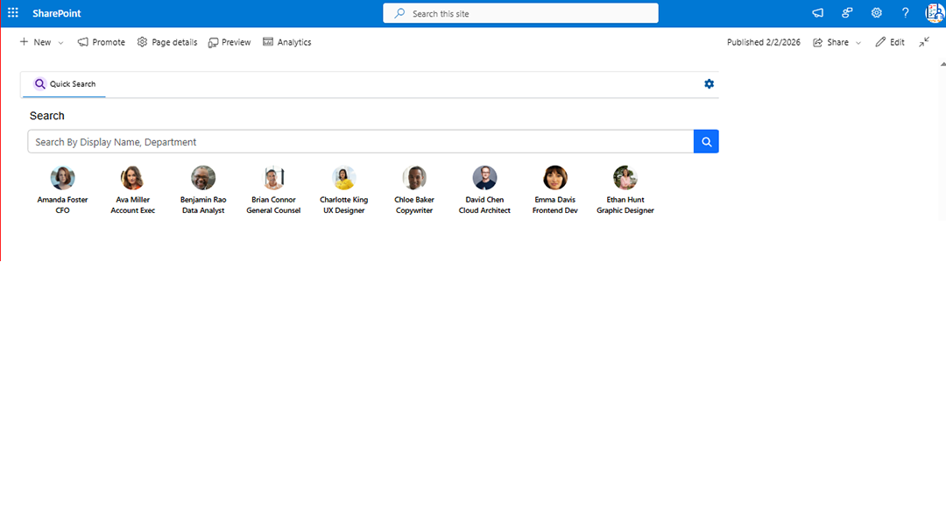Open the SharePoint settings gear icon
The image size is (946, 532).
[x=876, y=12]
